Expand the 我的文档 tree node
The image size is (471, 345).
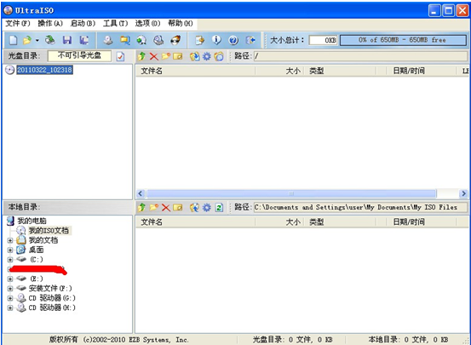[x=10, y=240]
